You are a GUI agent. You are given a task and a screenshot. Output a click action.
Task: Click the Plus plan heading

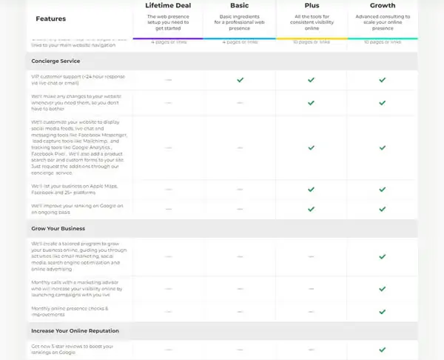click(312, 5)
